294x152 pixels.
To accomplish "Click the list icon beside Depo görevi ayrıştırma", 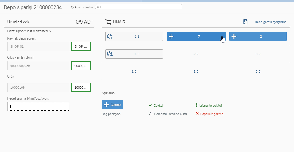I will 245,22.
